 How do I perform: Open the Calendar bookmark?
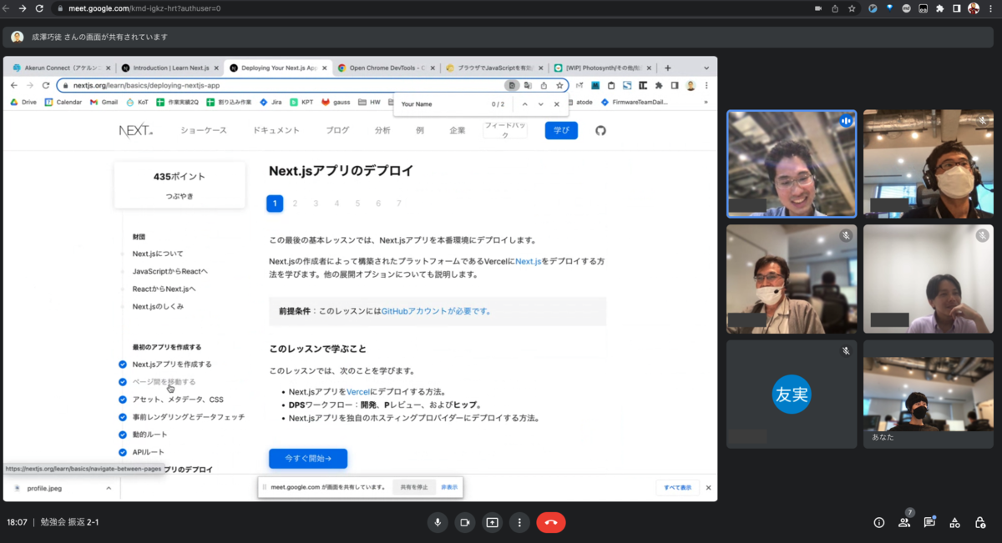pos(63,102)
